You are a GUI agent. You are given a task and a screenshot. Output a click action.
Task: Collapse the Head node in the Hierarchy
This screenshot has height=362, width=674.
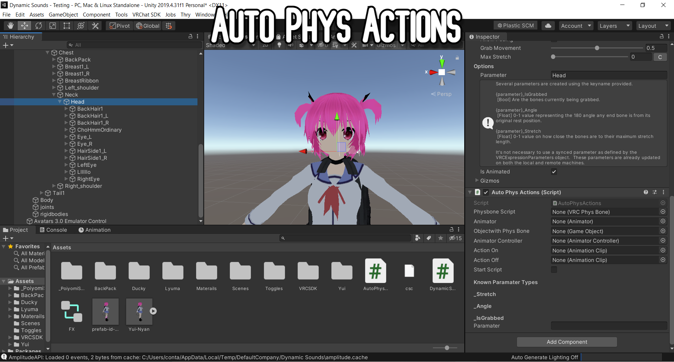(60, 102)
